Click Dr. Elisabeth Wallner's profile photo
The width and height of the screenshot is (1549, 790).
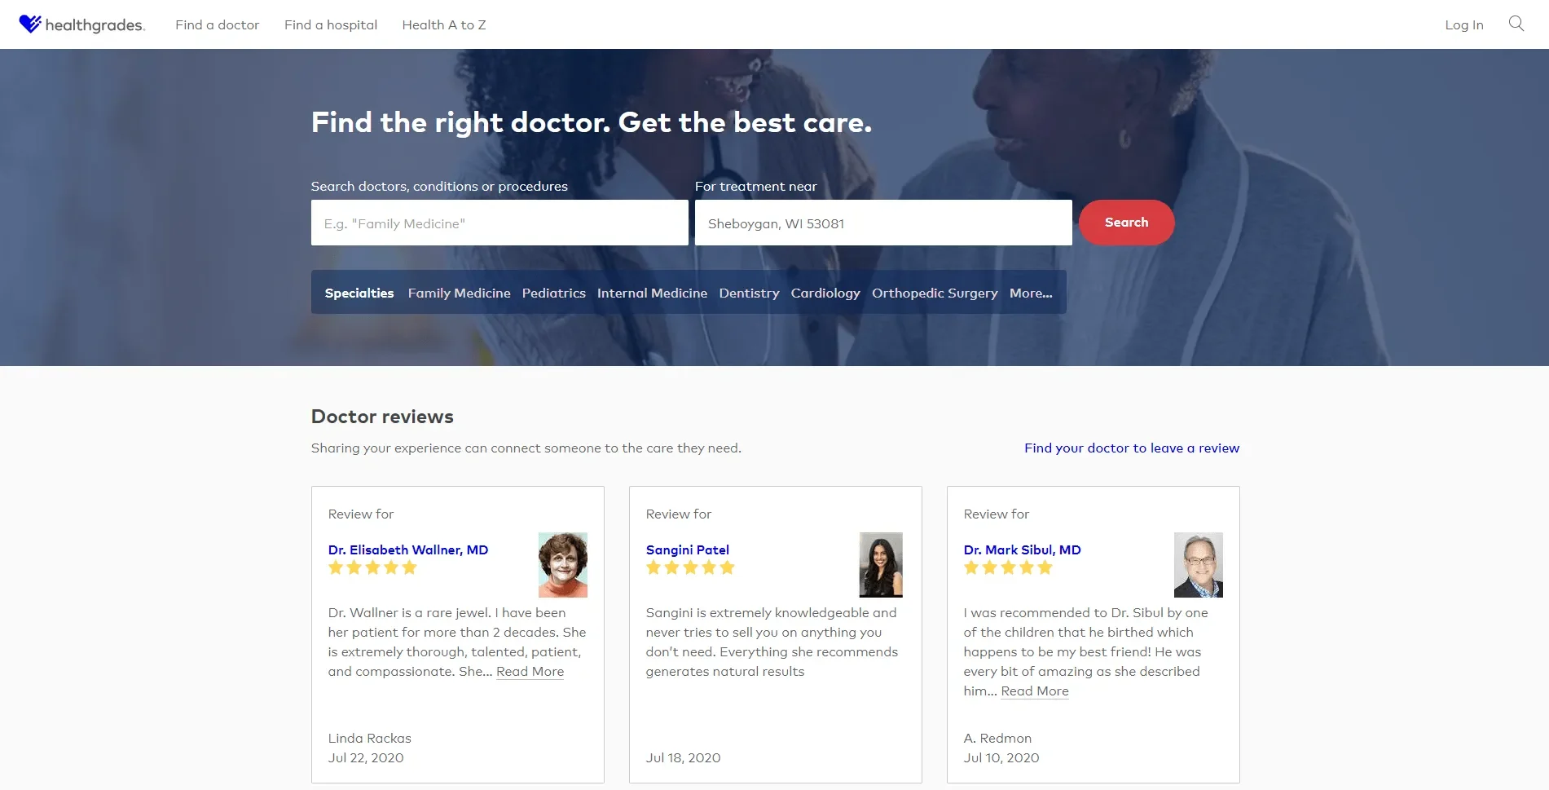[562, 564]
